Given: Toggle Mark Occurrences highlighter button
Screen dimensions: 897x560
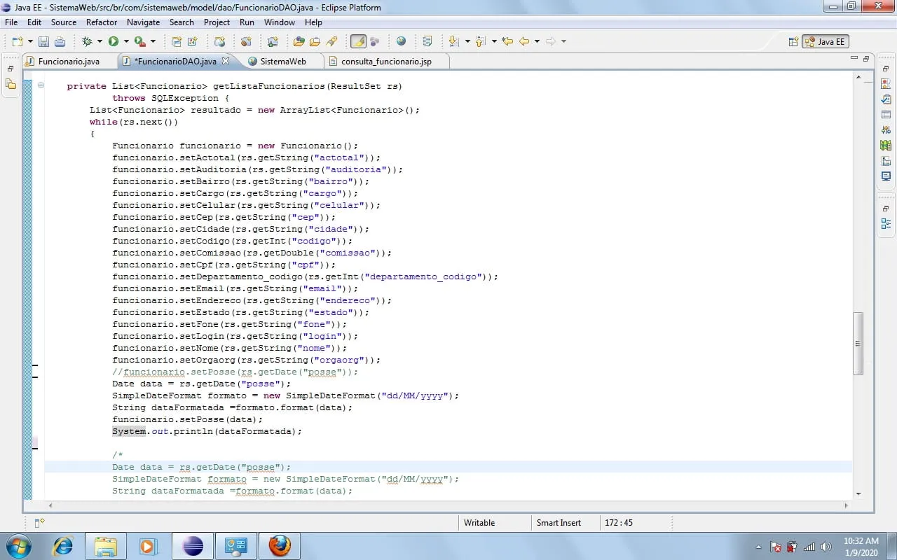Looking at the screenshot, I should click(358, 42).
